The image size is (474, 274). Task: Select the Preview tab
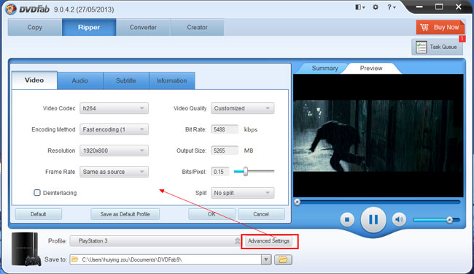(371, 68)
